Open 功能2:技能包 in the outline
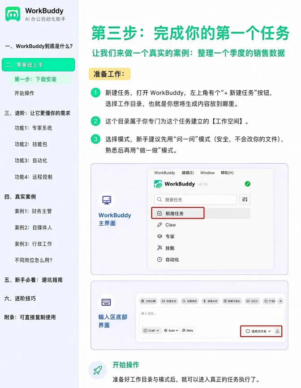The height and width of the screenshot is (388, 301). coord(31,144)
